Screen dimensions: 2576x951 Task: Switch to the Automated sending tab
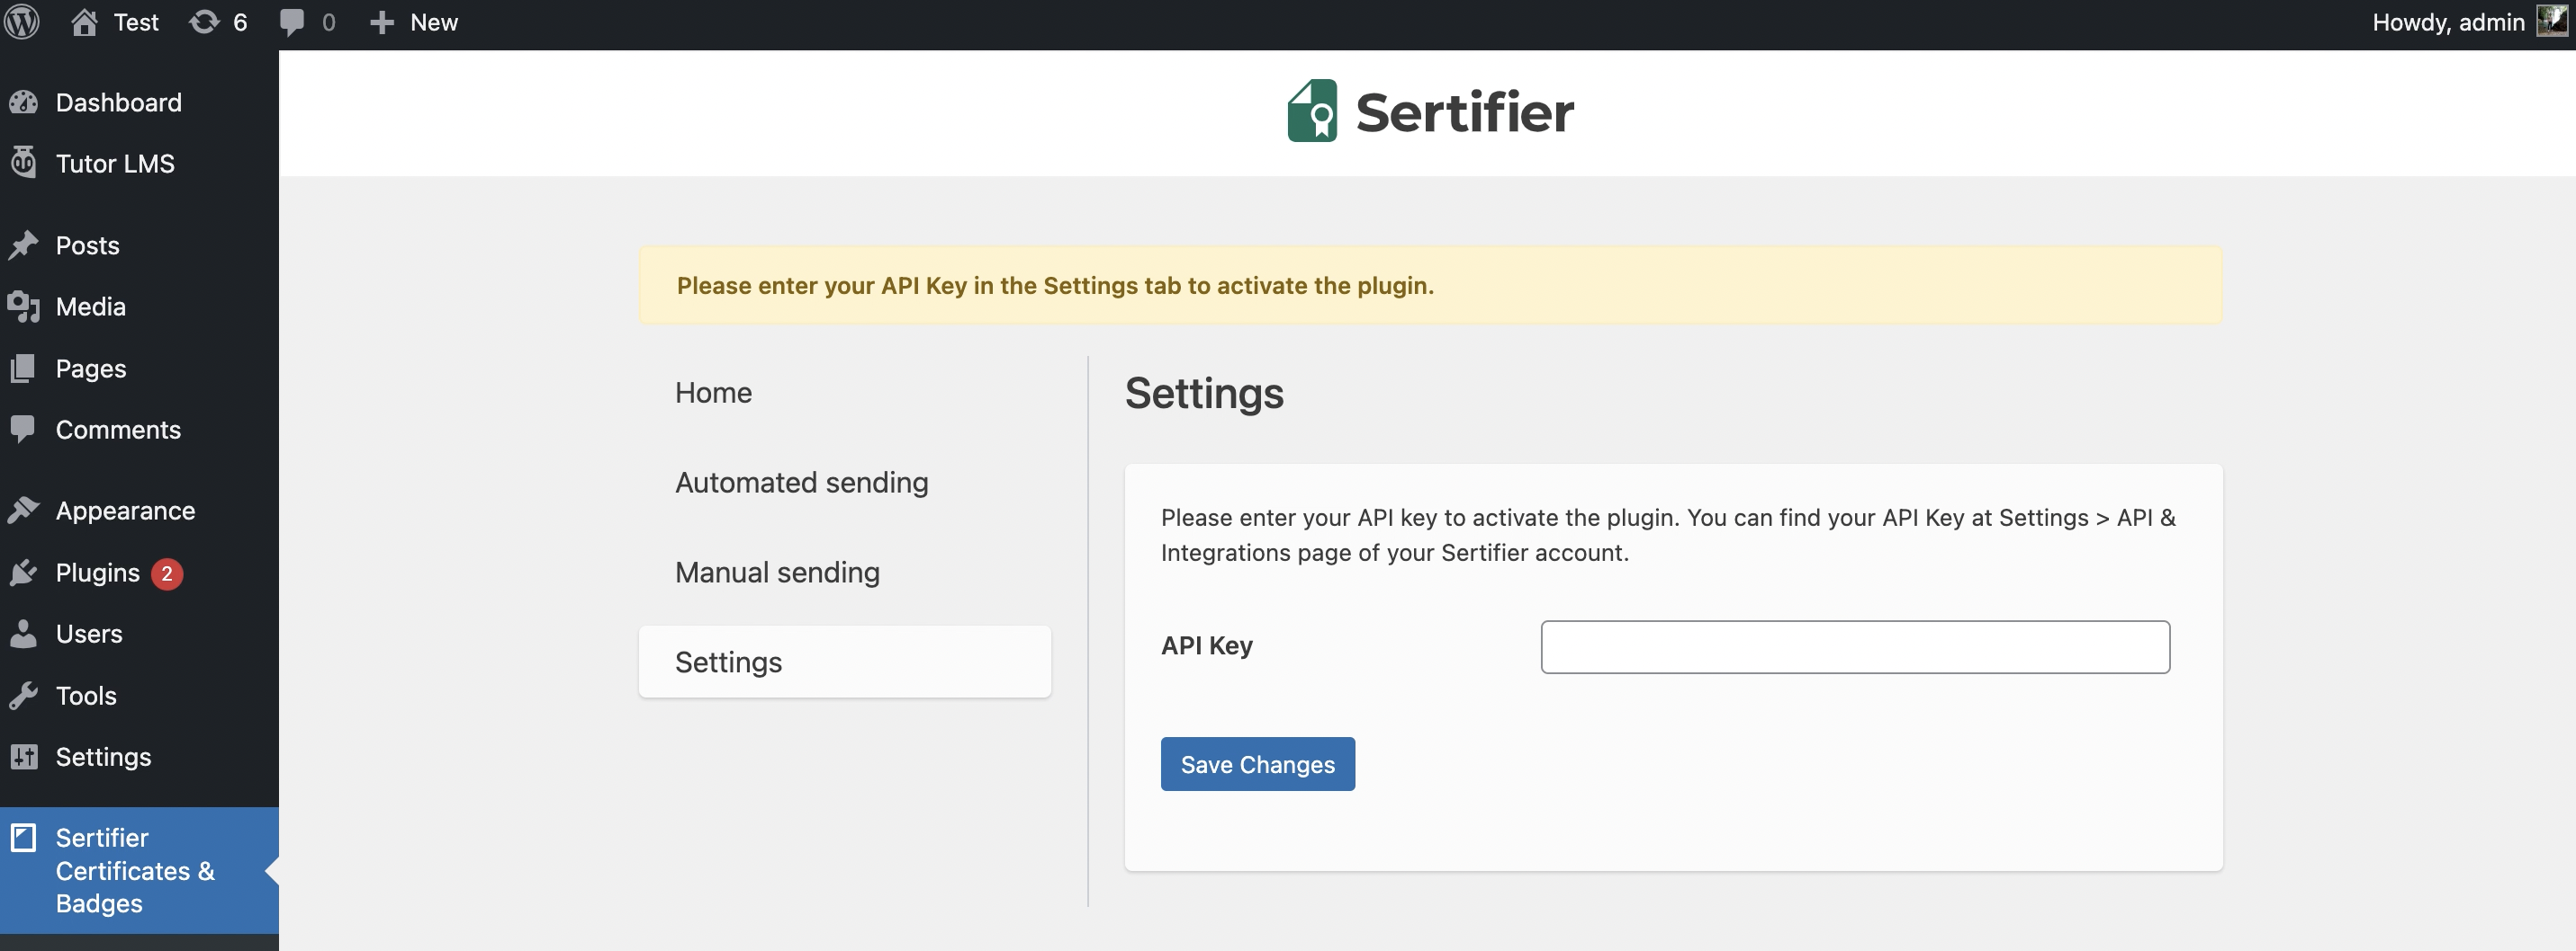click(801, 483)
